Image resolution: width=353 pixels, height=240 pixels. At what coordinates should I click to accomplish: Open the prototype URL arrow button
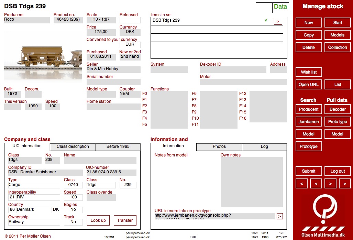pos(279,216)
